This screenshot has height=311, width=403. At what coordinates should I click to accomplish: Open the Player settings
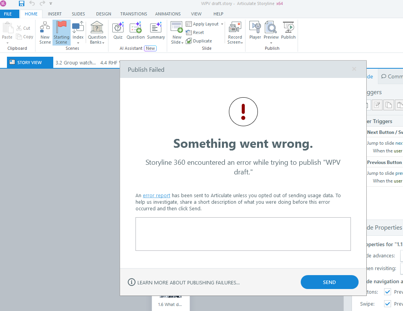[x=255, y=32]
